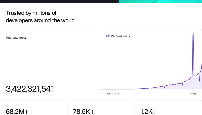
Task: Click the Total downloads label
Action: (x=16, y=38)
